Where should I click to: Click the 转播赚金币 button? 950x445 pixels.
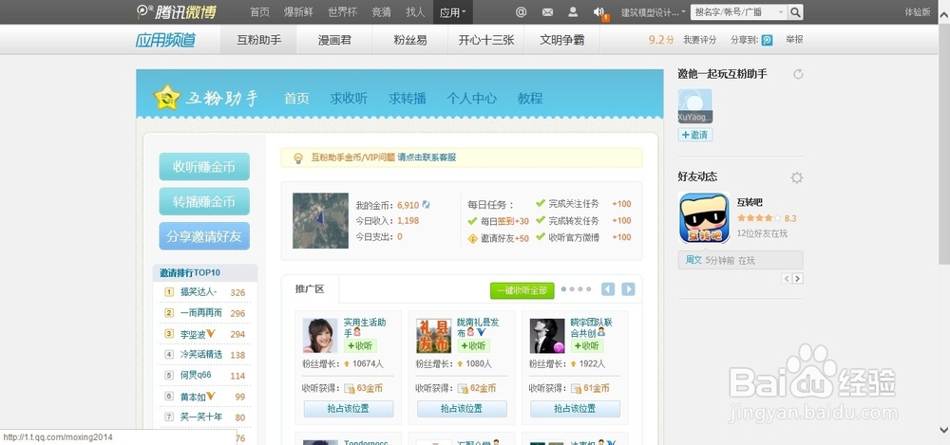(204, 201)
